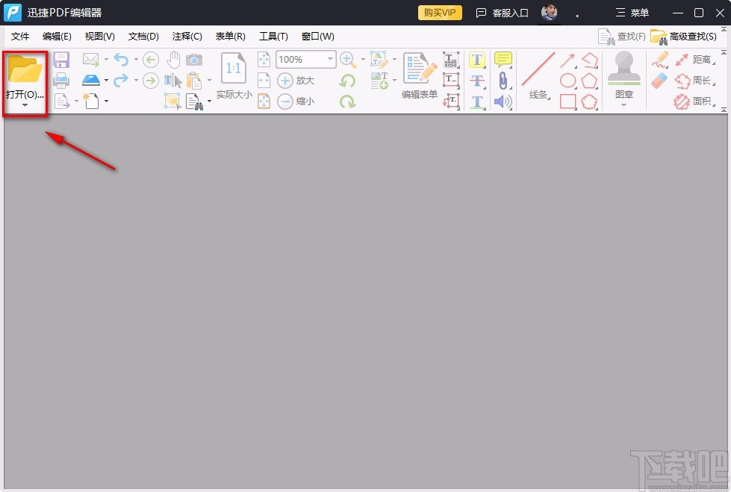Expand the 打开(O) open button dropdown arrow
Viewport: 731px width, 492px height.
pos(25,103)
